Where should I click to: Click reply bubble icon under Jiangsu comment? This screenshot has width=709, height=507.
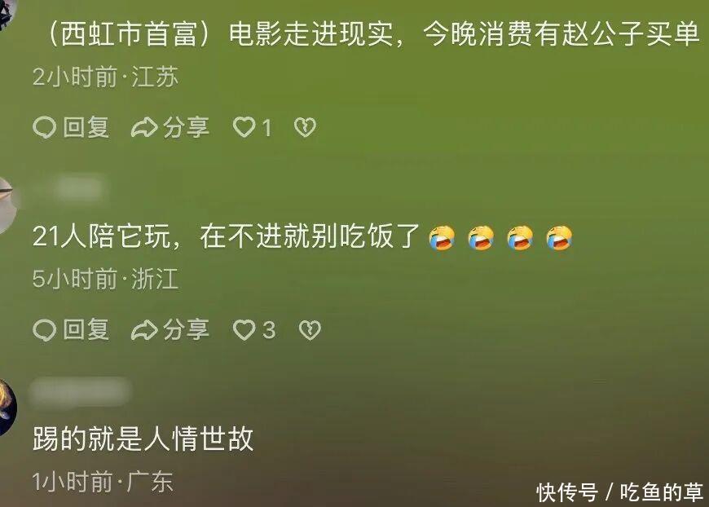click(x=44, y=127)
